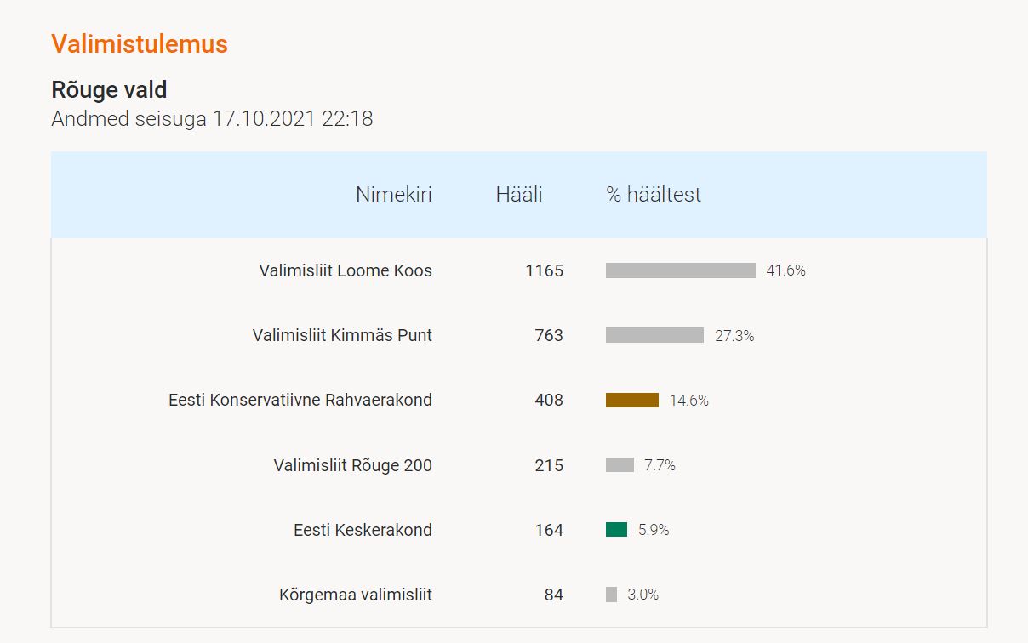Click the brown EKRE percentage bar
The width and height of the screenshot is (1028, 643).
click(x=632, y=400)
